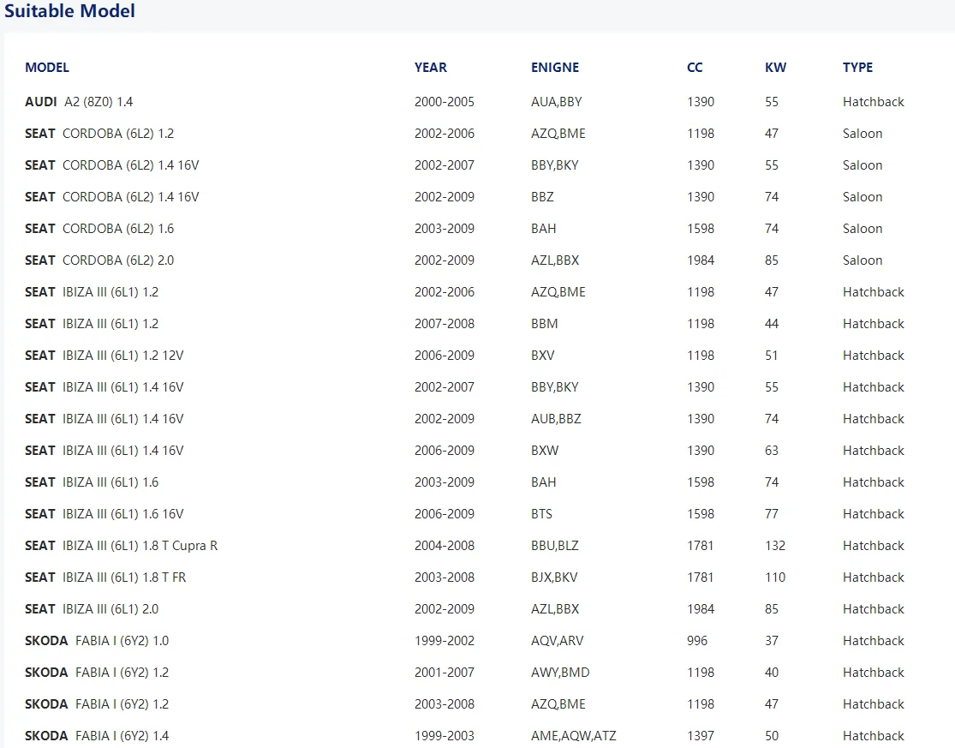
Task: Click the TYPE column header
Action: [x=857, y=68]
